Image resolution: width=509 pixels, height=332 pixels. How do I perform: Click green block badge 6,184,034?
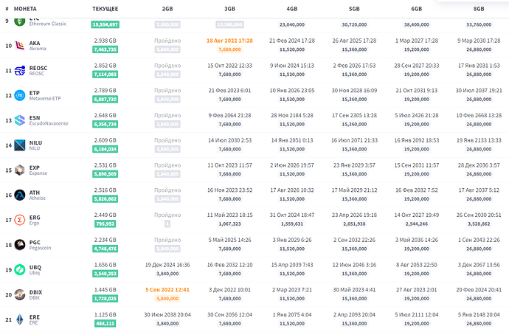[x=105, y=149]
